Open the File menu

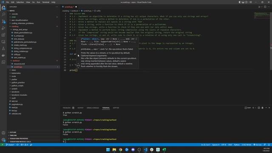(x=8, y=2)
